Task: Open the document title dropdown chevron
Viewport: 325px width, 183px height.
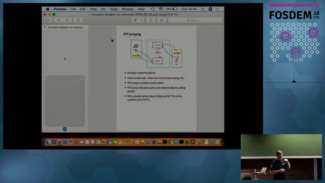Action: click(x=179, y=15)
